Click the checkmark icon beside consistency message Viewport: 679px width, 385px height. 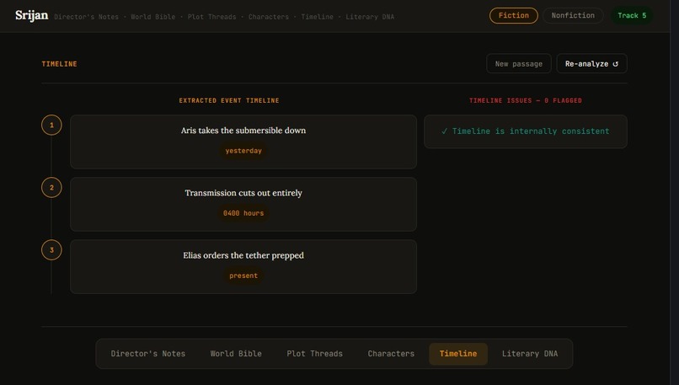[444, 131]
